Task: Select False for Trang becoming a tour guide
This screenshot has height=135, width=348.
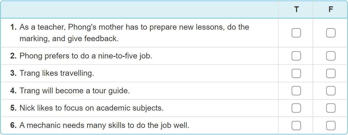Action: point(331,91)
